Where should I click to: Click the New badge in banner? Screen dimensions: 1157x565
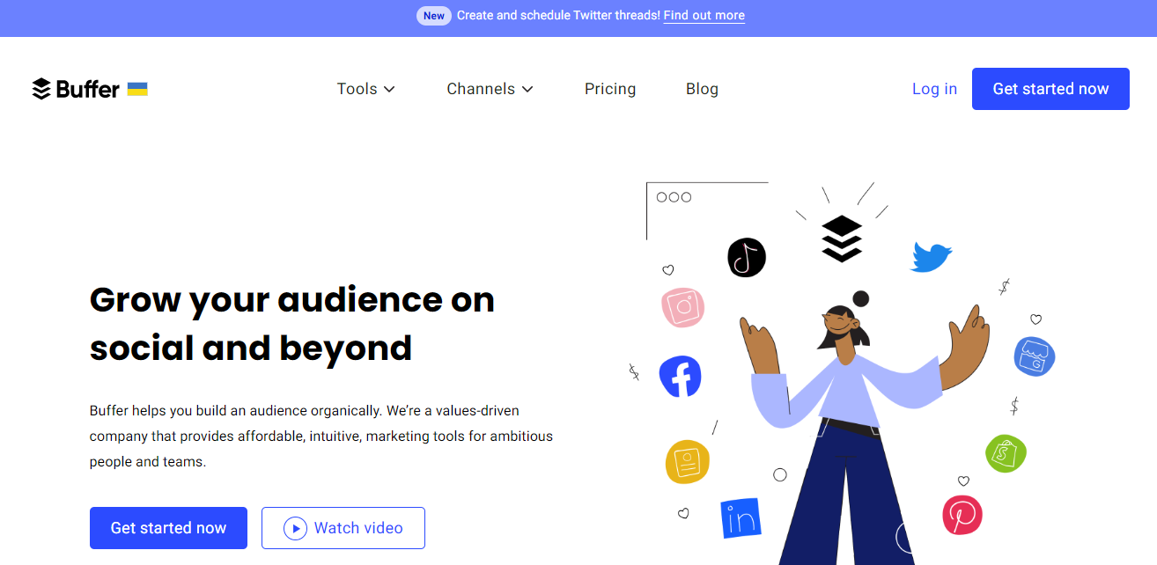point(434,16)
